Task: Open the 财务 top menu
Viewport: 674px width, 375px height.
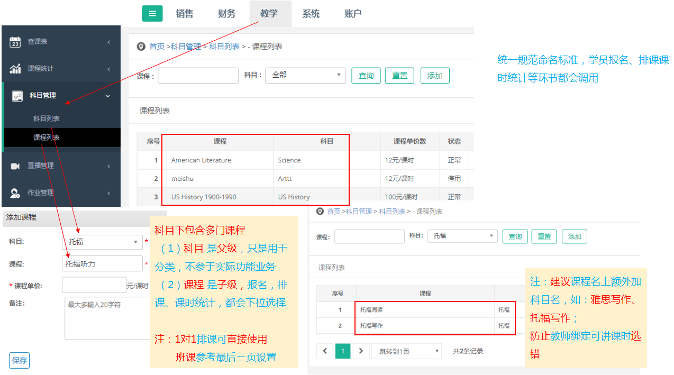Action: (x=226, y=14)
